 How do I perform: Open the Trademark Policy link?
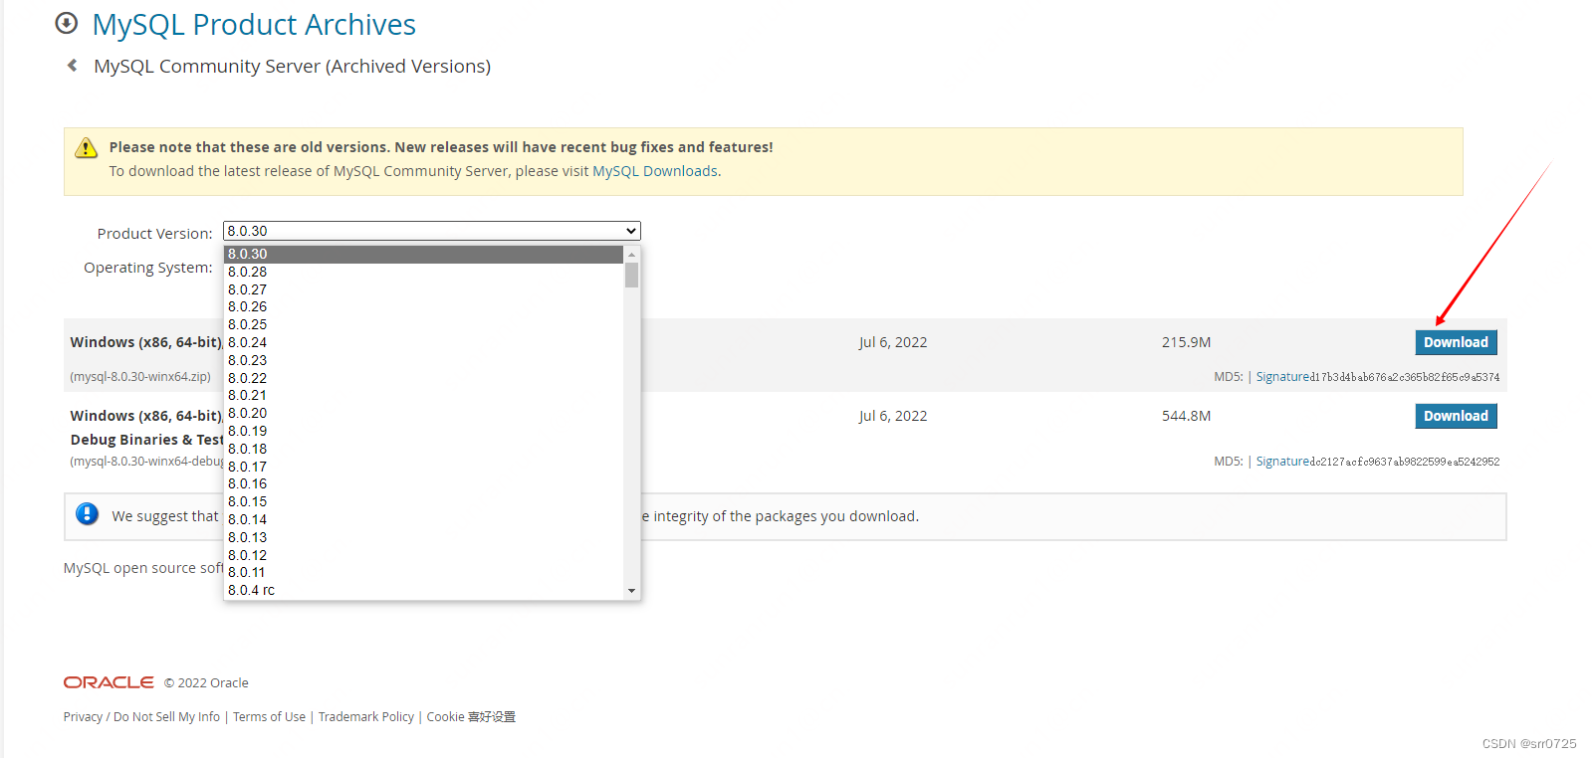tap(365, 717)
